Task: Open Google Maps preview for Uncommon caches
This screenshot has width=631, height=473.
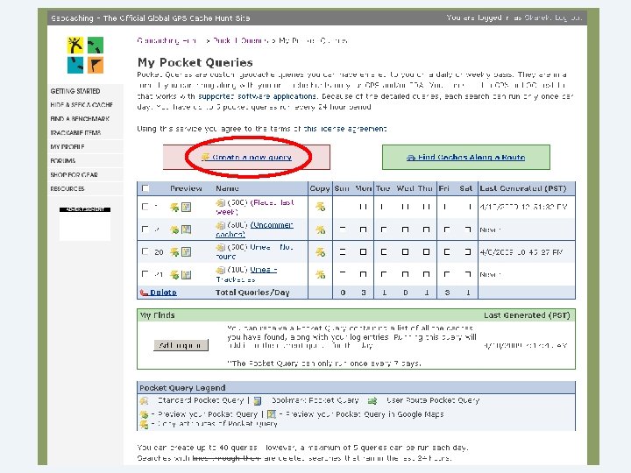Action: (186, 229)
